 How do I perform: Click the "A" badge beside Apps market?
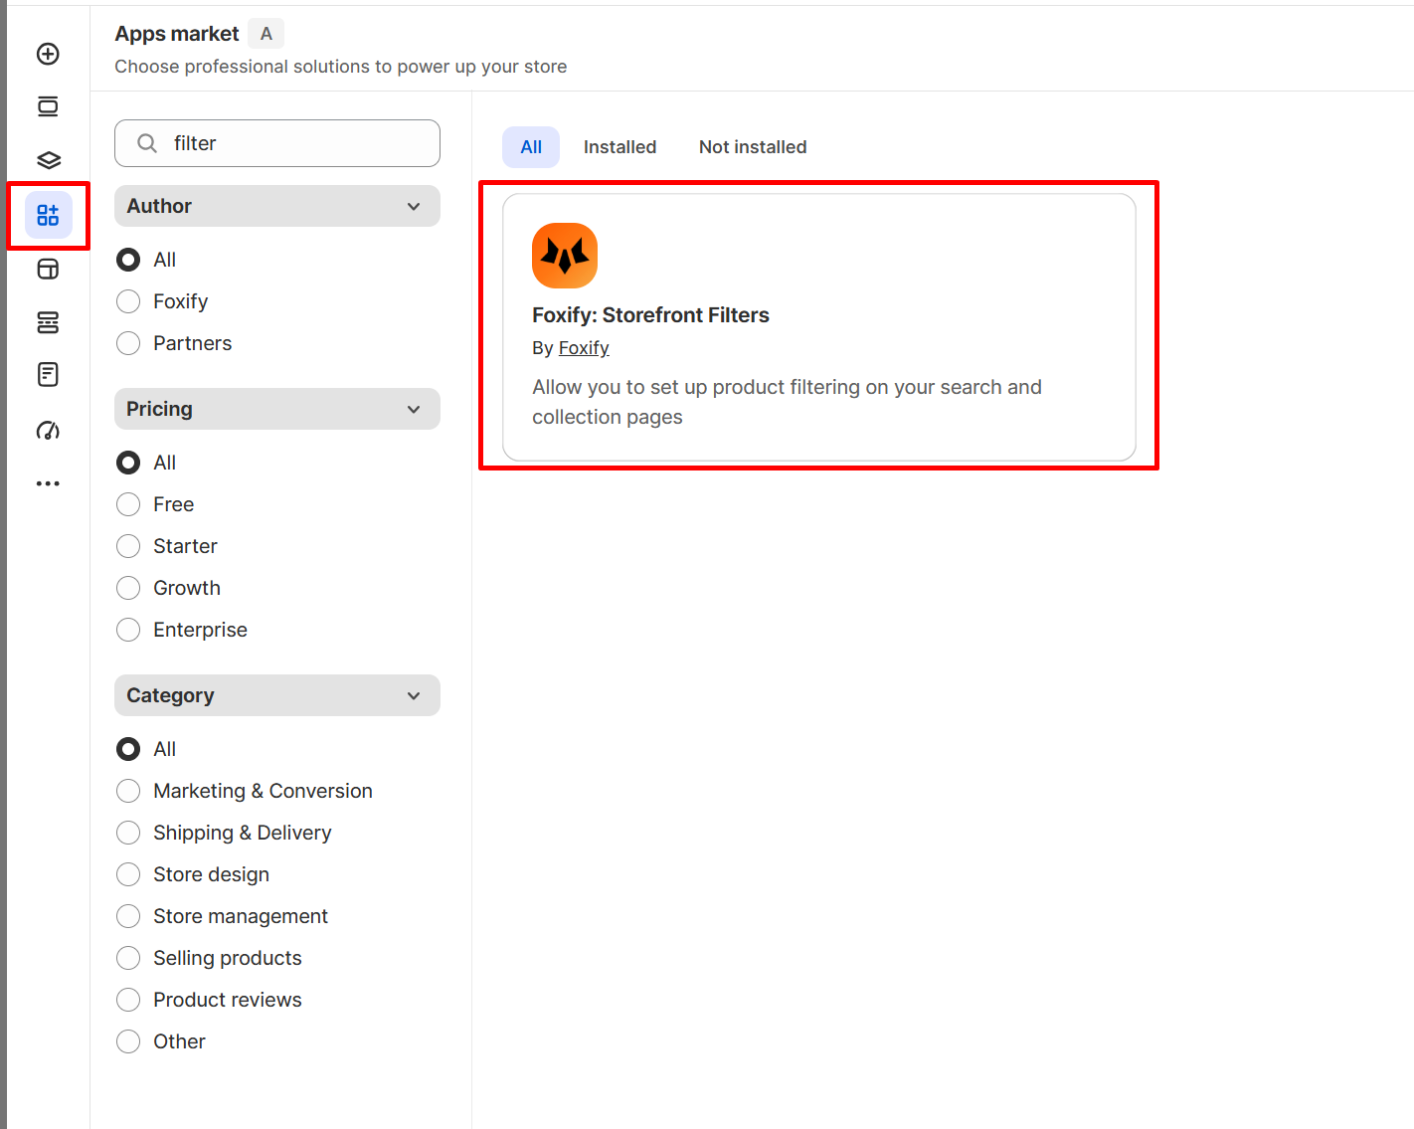pos(266,34)
